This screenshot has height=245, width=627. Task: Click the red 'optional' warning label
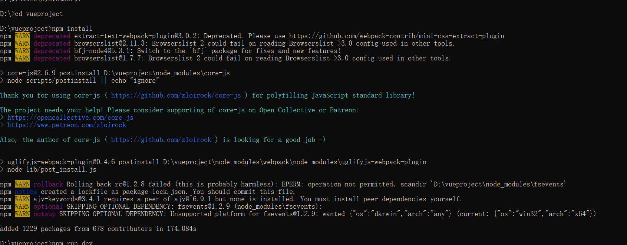tap(48, 206)
